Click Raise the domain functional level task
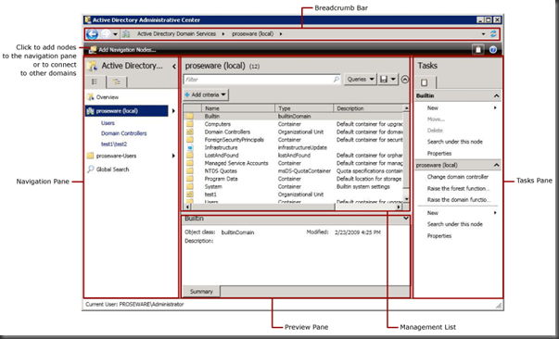This screenshot has height=339, width=559. pos(459,200)
